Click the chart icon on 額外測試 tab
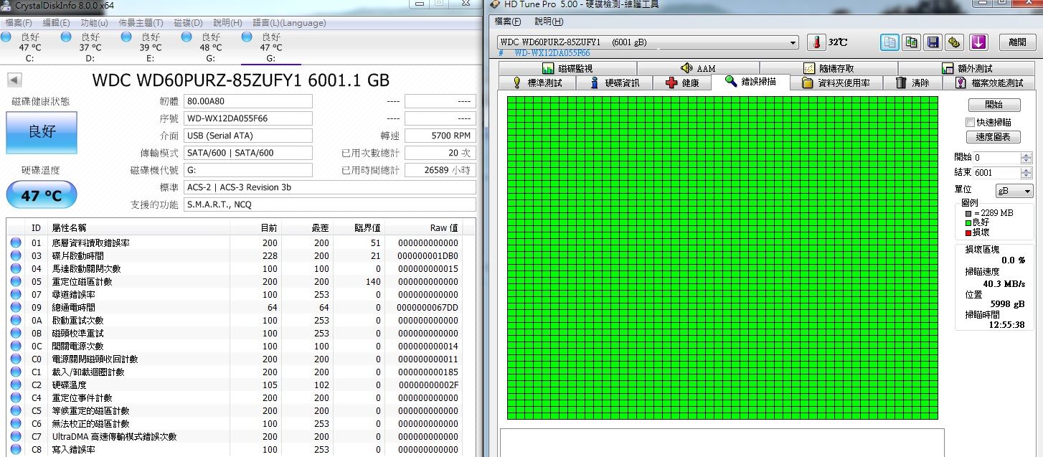 click(948, 68)
